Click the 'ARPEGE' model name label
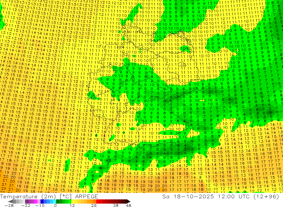This screenshot has width=283, height=207. coord(87,197)
